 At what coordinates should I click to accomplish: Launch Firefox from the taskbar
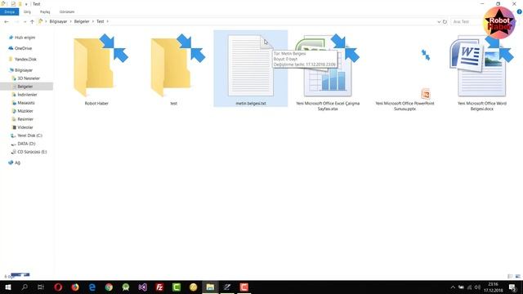coord(75,287)
